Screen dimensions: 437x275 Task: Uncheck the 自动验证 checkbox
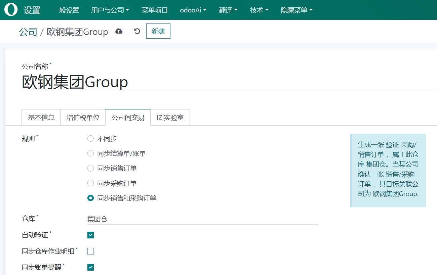tap(90, 235)
